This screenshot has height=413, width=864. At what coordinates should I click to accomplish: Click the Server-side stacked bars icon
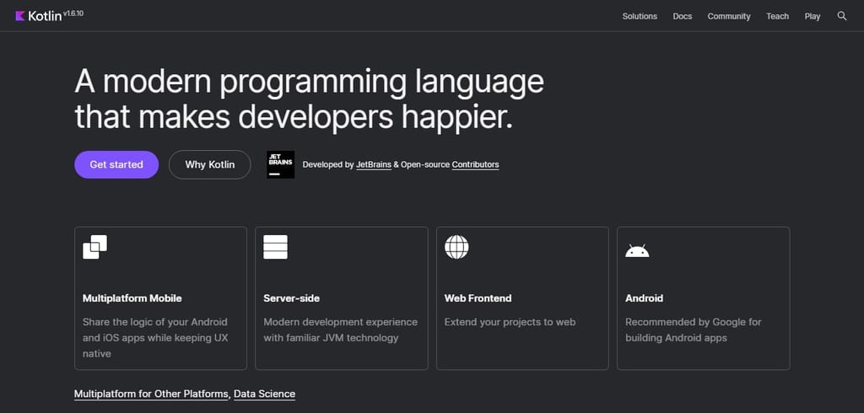[276, 247]
